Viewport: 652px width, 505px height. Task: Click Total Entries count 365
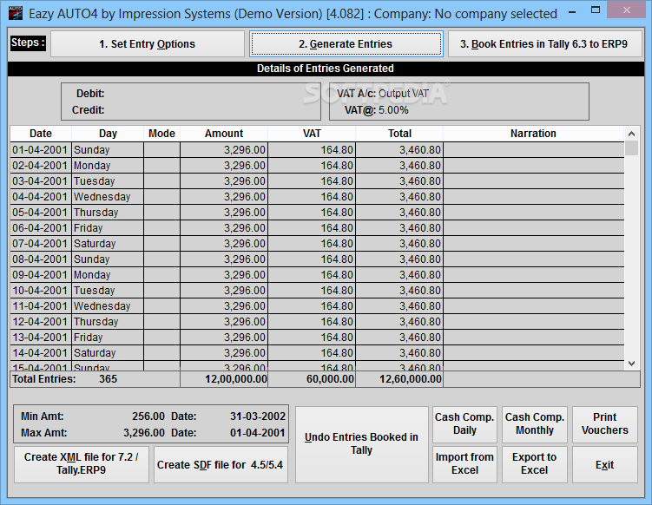(109, 379)
